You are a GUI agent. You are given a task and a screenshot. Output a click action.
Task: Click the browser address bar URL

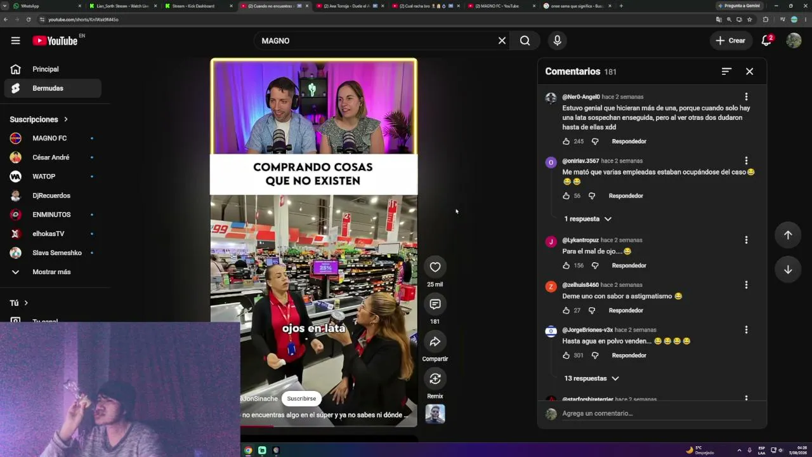(x=83, y=20)
